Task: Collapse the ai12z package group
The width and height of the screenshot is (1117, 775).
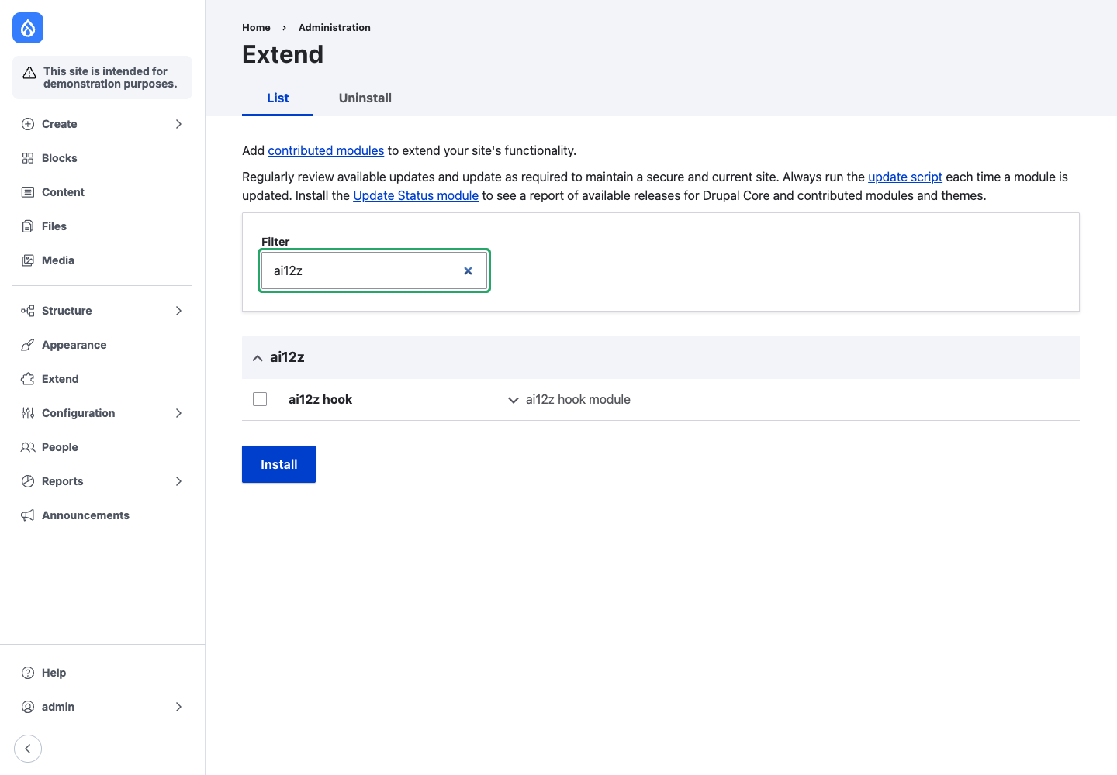Action: (661, 357)
